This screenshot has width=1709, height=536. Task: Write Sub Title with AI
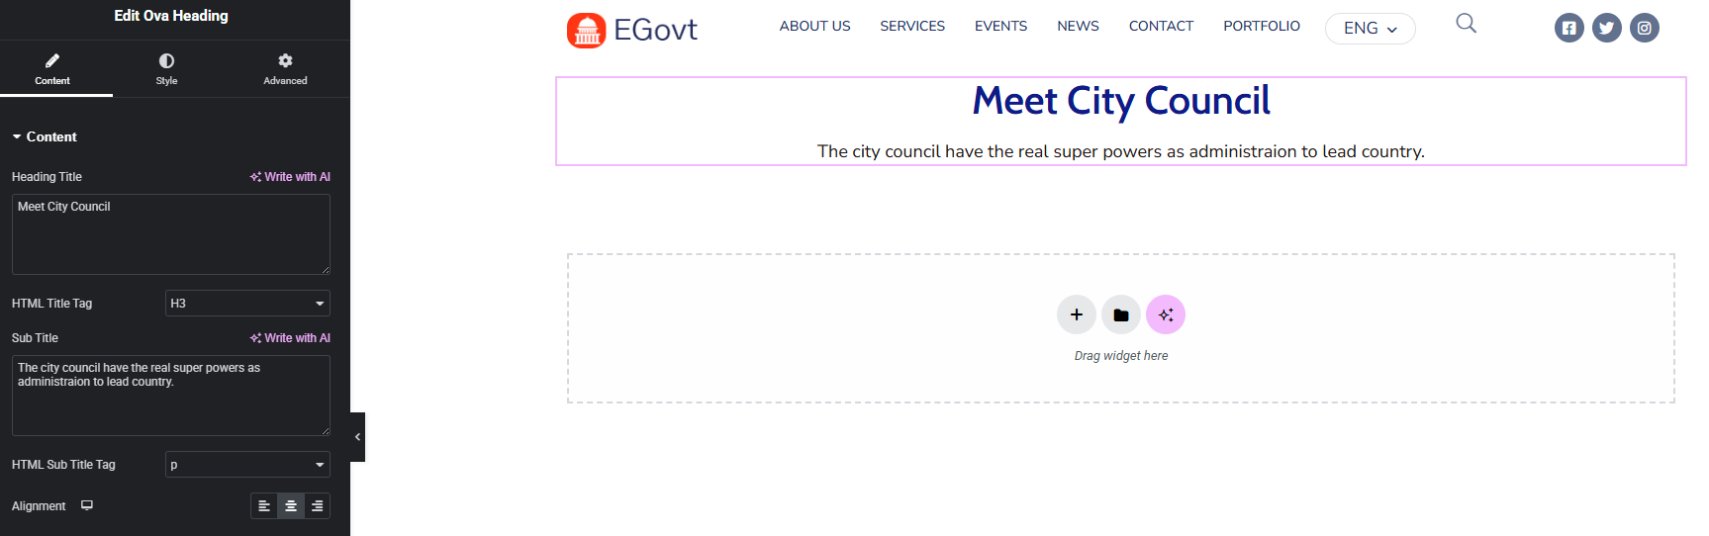(x=290, y=338)
